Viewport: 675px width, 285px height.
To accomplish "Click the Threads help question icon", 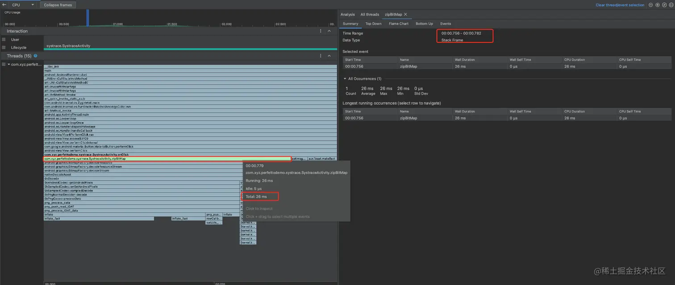I will [x=35, y=56].
